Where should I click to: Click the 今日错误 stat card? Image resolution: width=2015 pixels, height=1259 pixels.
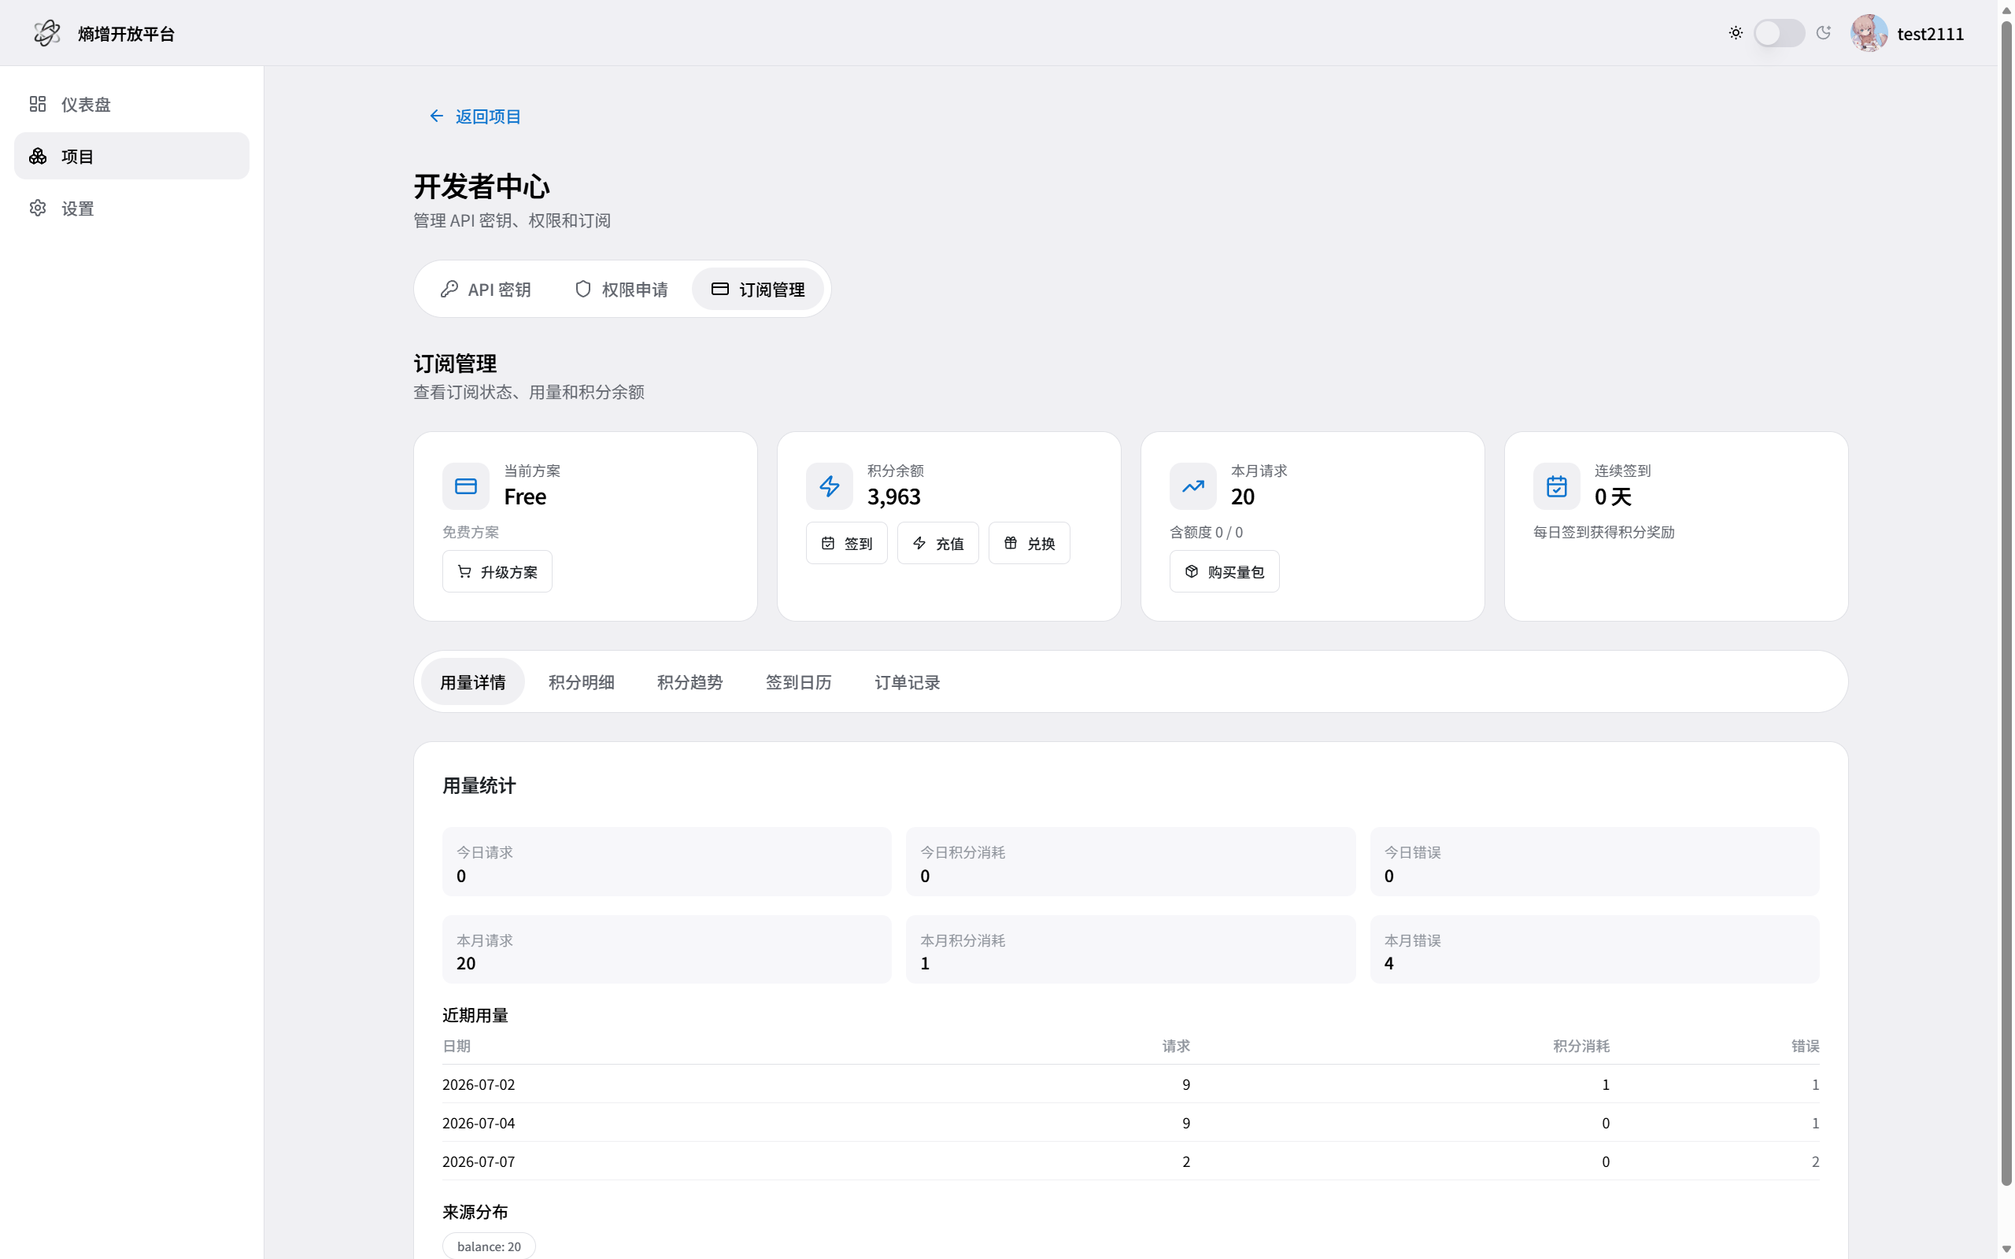1595,862
